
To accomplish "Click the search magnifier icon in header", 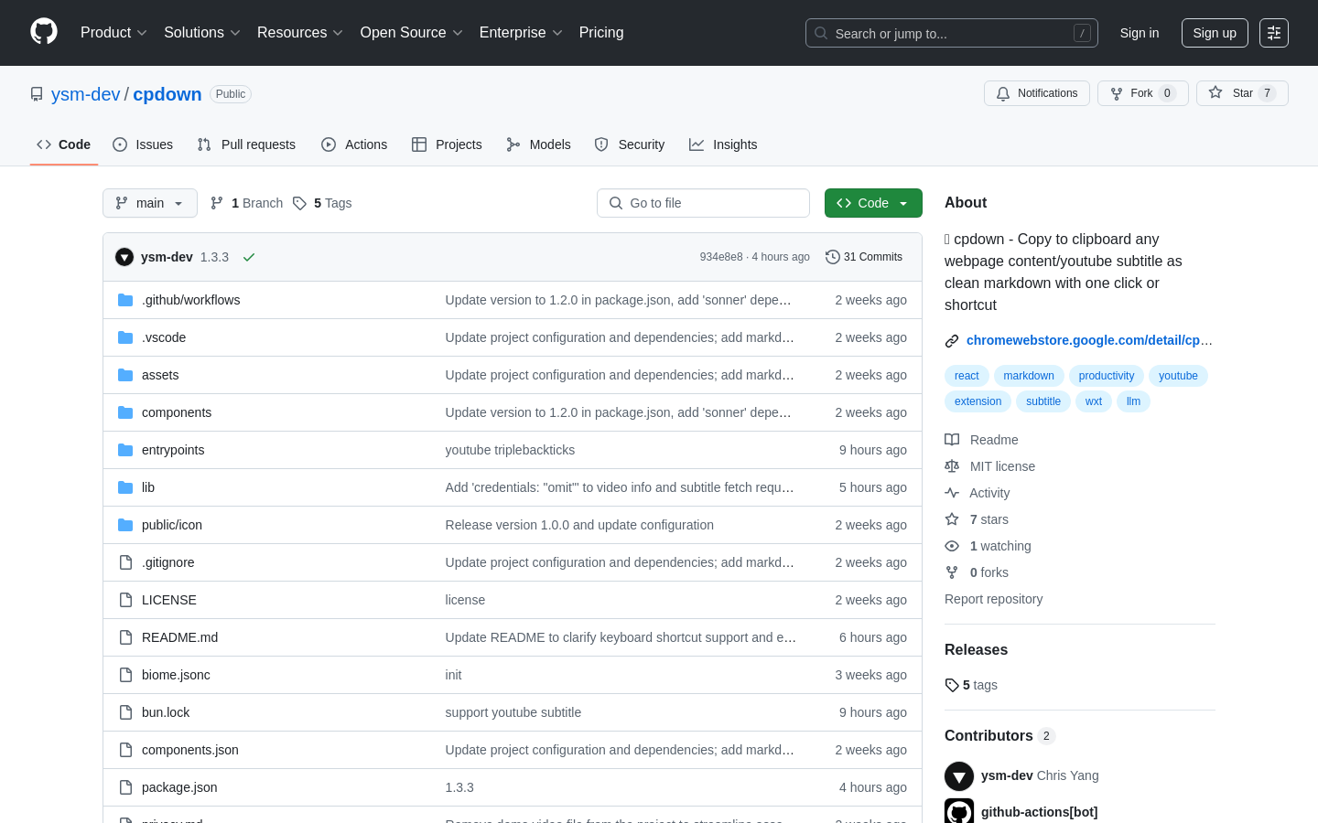I will coord(821,33).
